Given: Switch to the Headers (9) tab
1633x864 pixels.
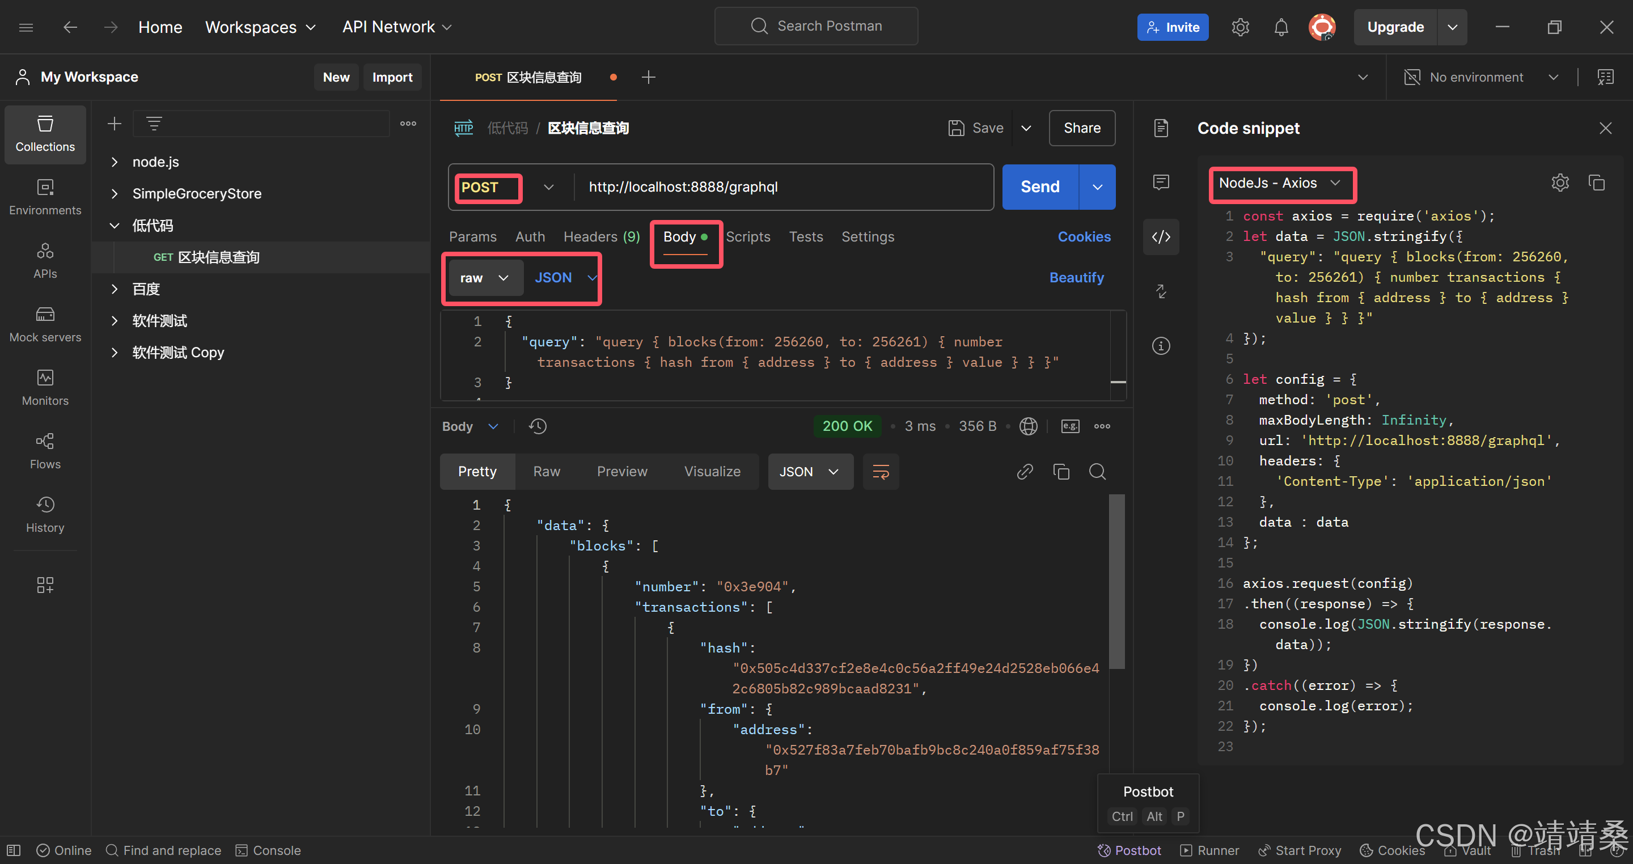Looking at the screenshot, I should [x=601, y=236].
